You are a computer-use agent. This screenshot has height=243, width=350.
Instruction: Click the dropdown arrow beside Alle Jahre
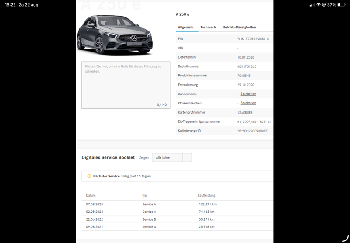(x=187, y=158)
